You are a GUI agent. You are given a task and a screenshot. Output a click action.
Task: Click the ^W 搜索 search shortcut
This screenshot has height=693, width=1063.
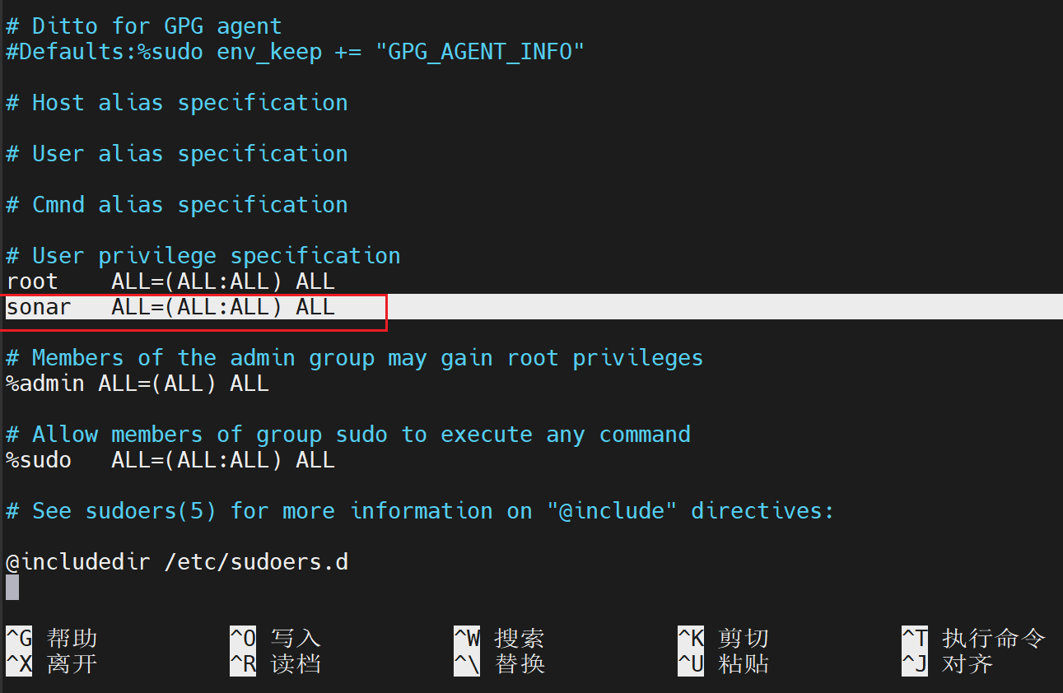pos(499,638)
